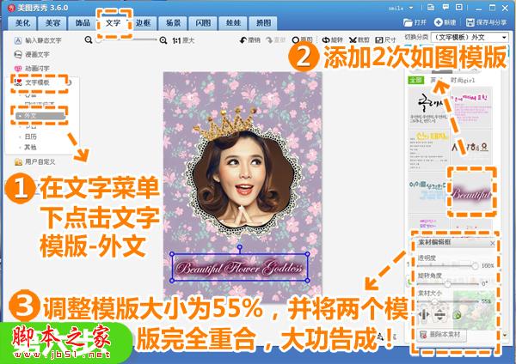Click the 重做 redo icon
Viewport: 516px width, 364px height.
(x=276, y=40)
